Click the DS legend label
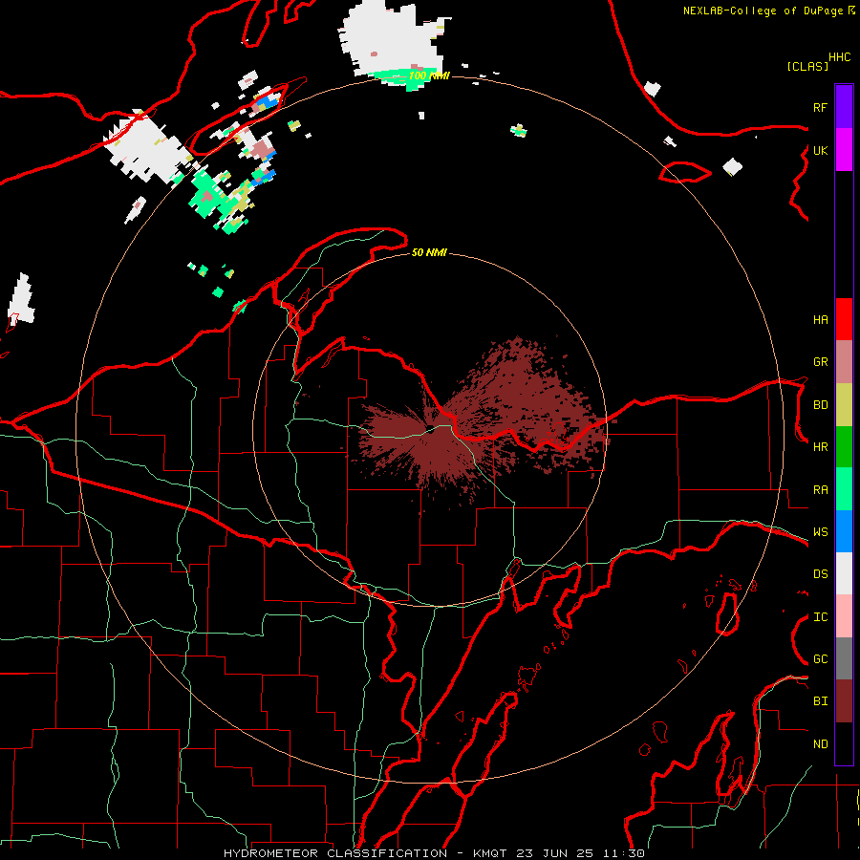 click(820, 574)
